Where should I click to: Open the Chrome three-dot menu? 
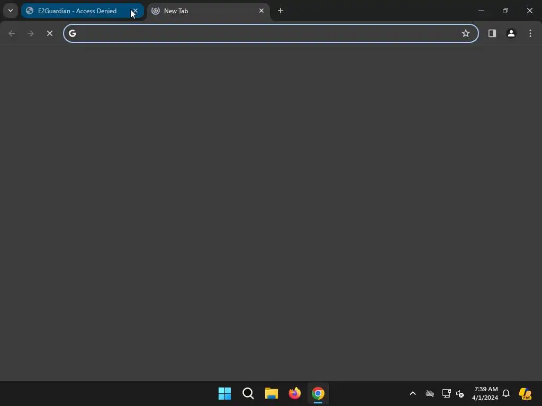[530, 33]
